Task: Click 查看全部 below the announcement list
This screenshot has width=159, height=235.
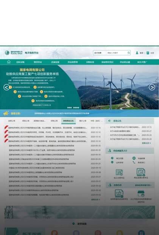Action: pos(95,199)
